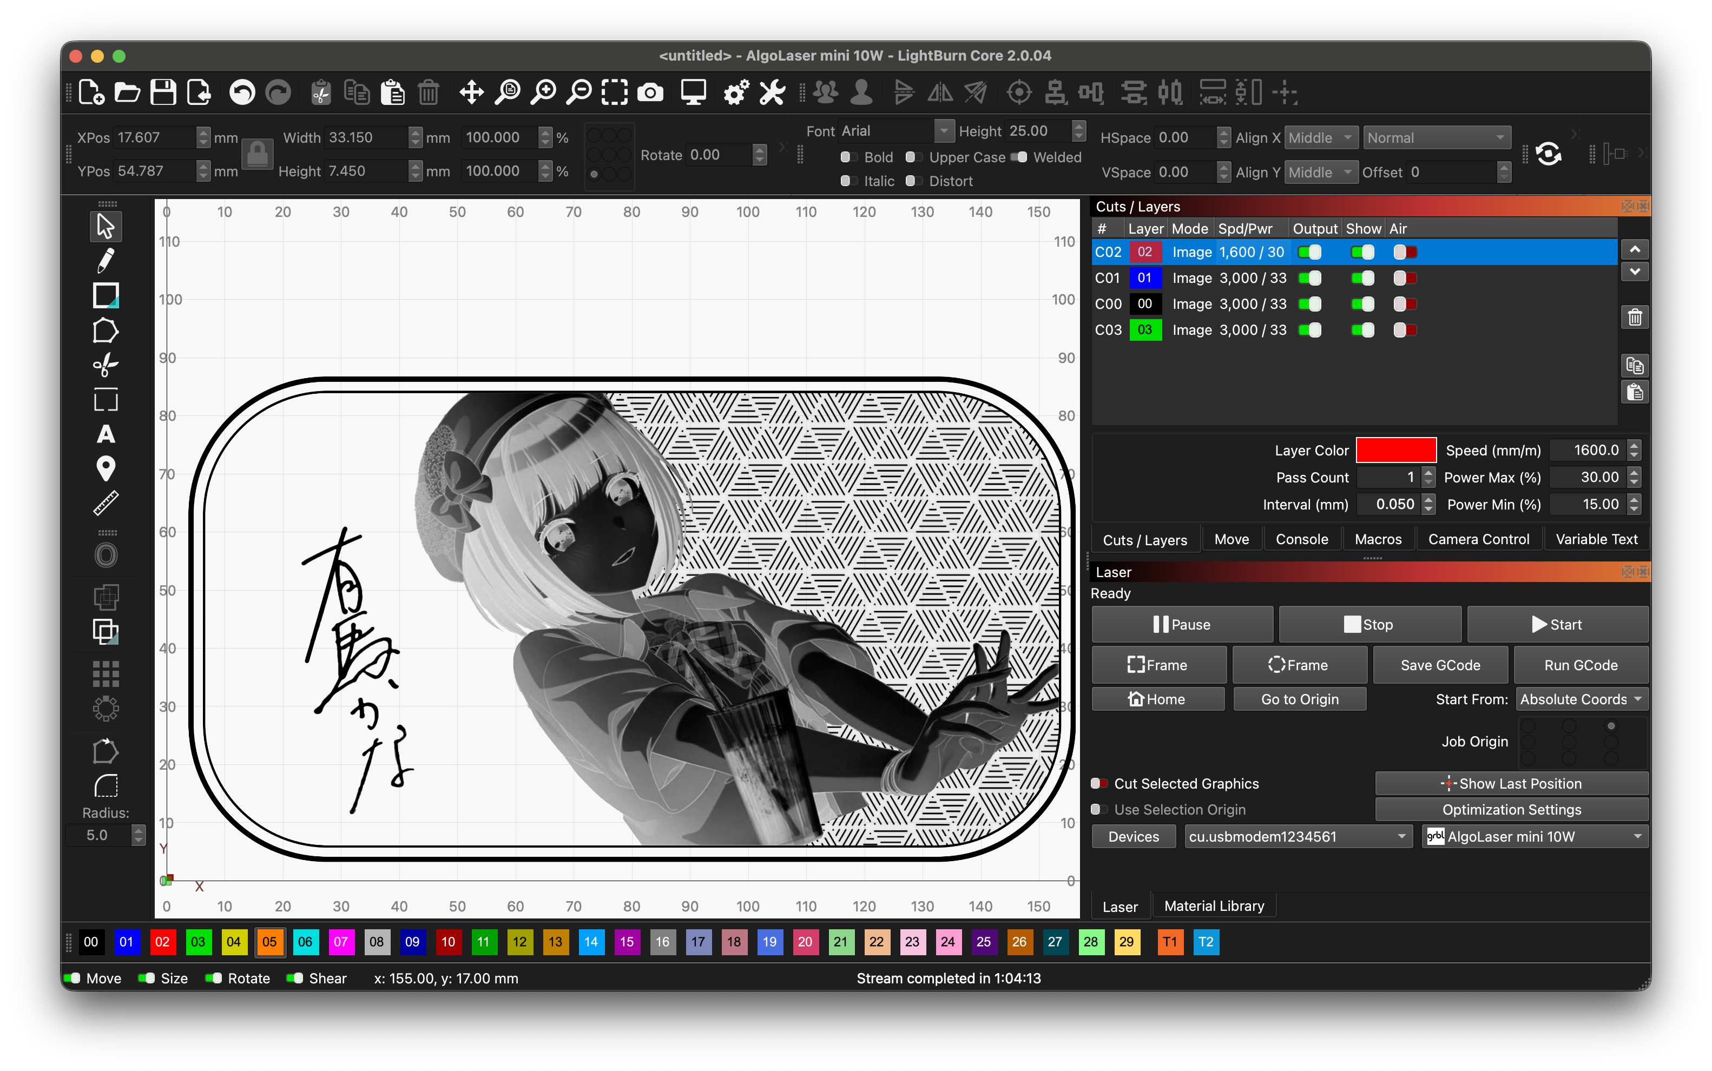This screenshot has width=1712, height=1071.
Task: Toggle Show switch for layer C03
Action: tap(1362, 330)
